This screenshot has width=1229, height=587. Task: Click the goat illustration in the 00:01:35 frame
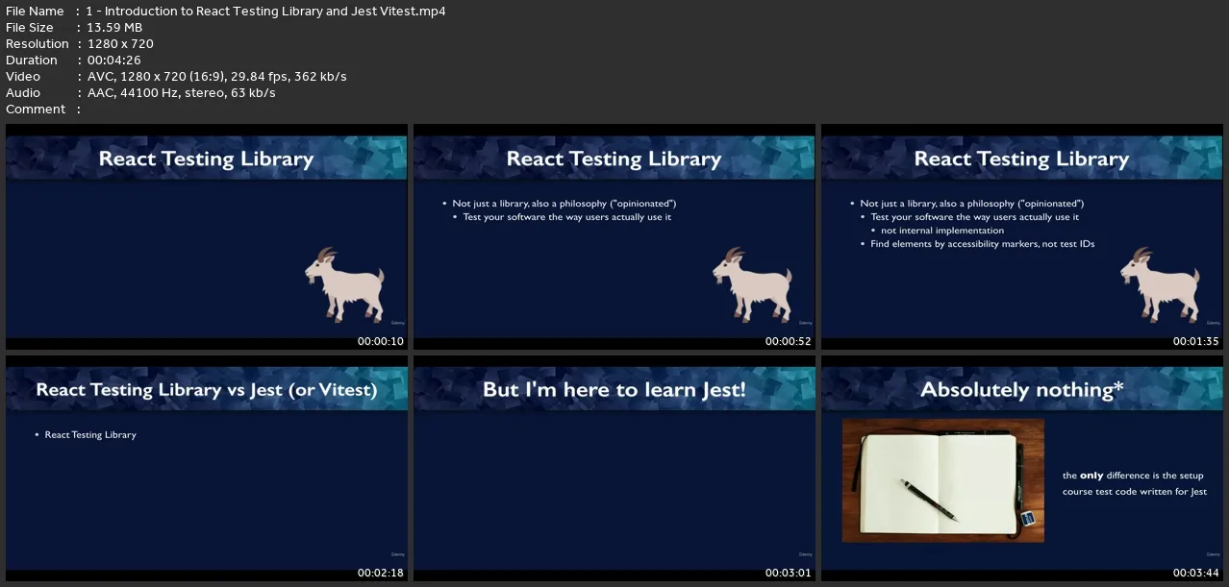click(x=1161, y=283)
